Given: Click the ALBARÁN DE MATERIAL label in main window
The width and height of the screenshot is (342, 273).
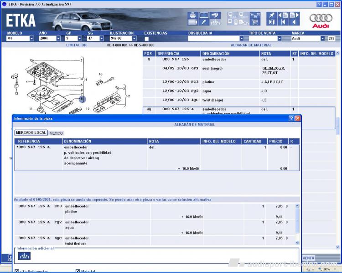Looking at the screenshot, I should [251, 45].
